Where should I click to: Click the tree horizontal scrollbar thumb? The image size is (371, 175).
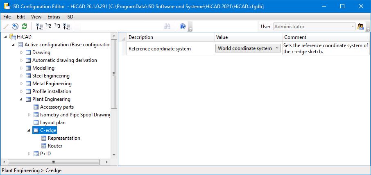pyautogui.click(x=54, y=162)
